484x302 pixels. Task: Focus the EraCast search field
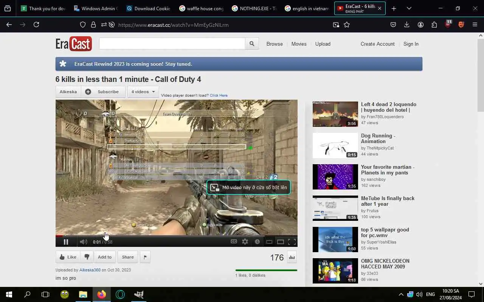click(x=172, y=44)
